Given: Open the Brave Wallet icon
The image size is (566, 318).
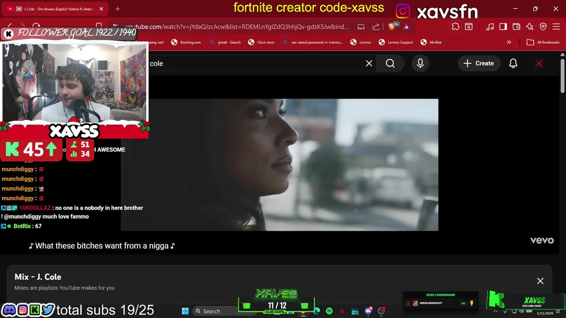Looking at the screenshot, I should click(x=516, y=27).
